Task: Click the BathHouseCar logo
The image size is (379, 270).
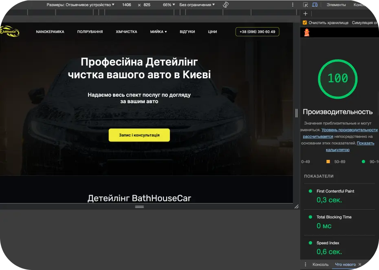Action: (10, 31)
